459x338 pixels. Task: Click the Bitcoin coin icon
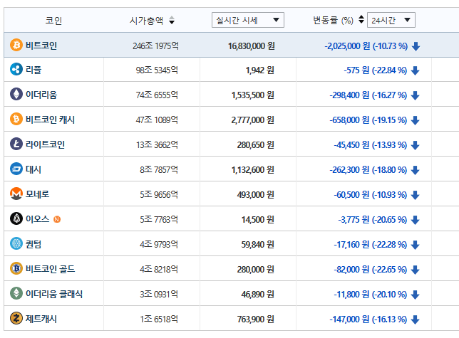point(16,46)
